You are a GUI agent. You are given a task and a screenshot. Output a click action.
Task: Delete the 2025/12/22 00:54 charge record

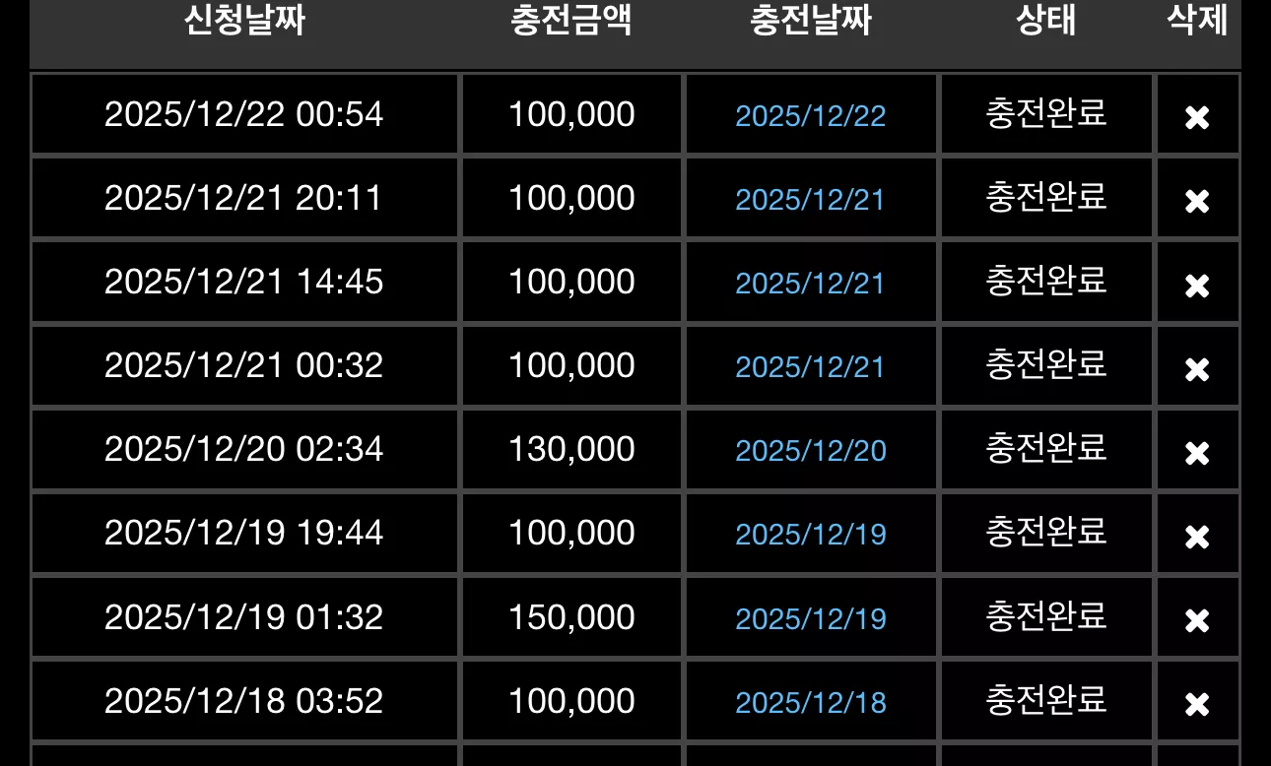1197,117
